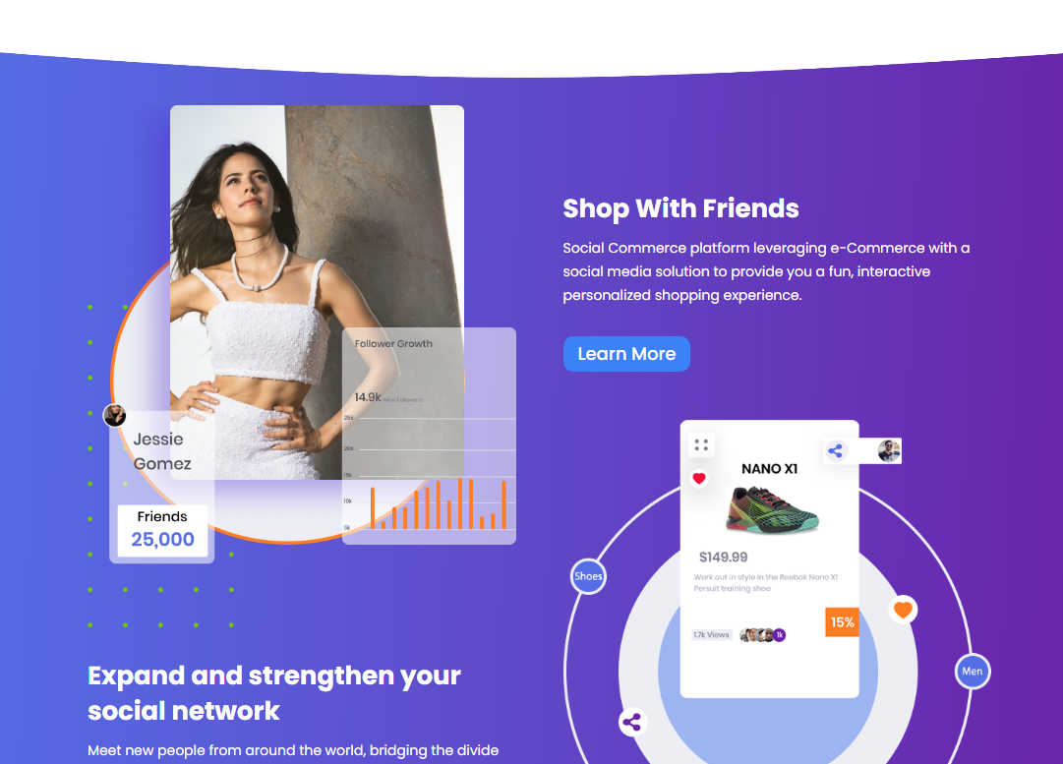Select the Men category bubble
The image size is (1063, 764).
973,672
